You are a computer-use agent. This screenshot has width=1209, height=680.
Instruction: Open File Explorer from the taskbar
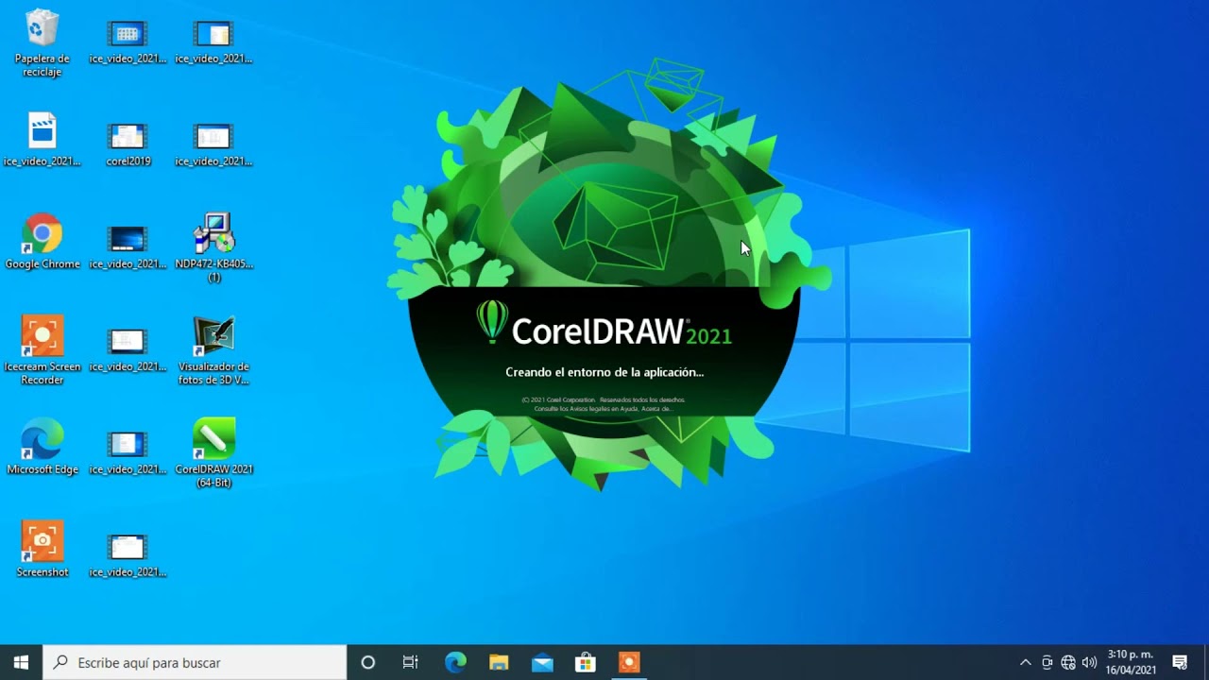(x=499, y=662)
